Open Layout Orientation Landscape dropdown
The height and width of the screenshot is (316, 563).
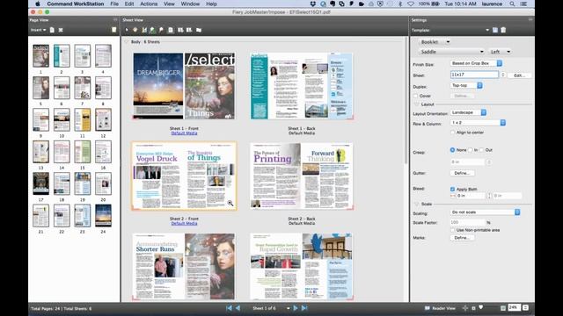tap(468, 112)
